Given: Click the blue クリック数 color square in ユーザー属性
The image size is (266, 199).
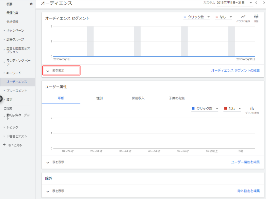Looking at the screenshot, I should pos(193,109).
